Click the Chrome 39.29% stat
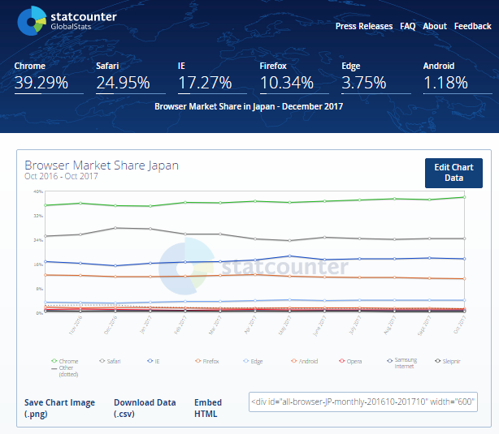Image resolution: width=499 pixels, height=434 pixels. (x=49, y=78)
